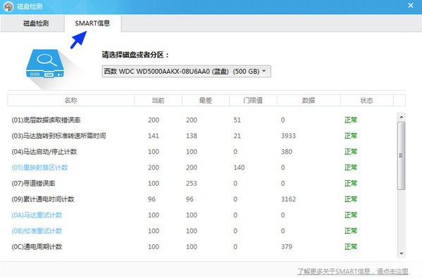Click the (0B)校准重试计数 entry
The width and height of the screenshot is (422, 278).
pos(37,231)
